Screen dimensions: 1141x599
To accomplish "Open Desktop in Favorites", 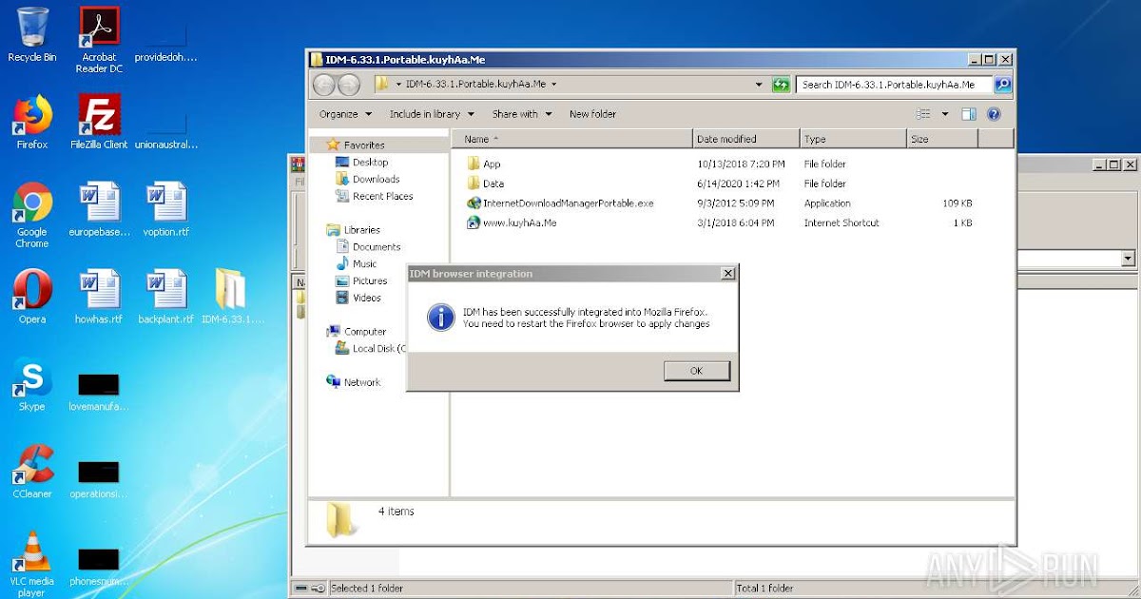I will click(362, 163).
